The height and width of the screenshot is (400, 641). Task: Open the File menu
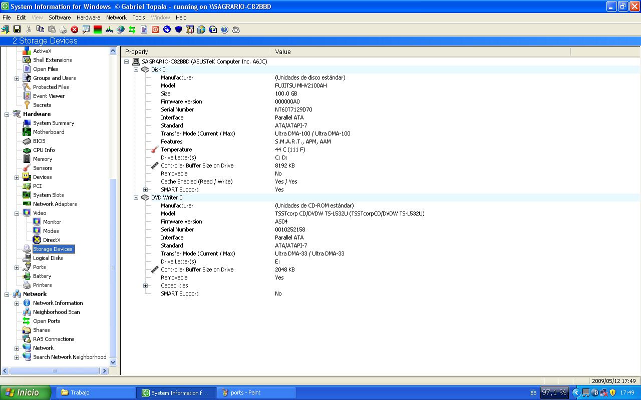tap(7, 17)
